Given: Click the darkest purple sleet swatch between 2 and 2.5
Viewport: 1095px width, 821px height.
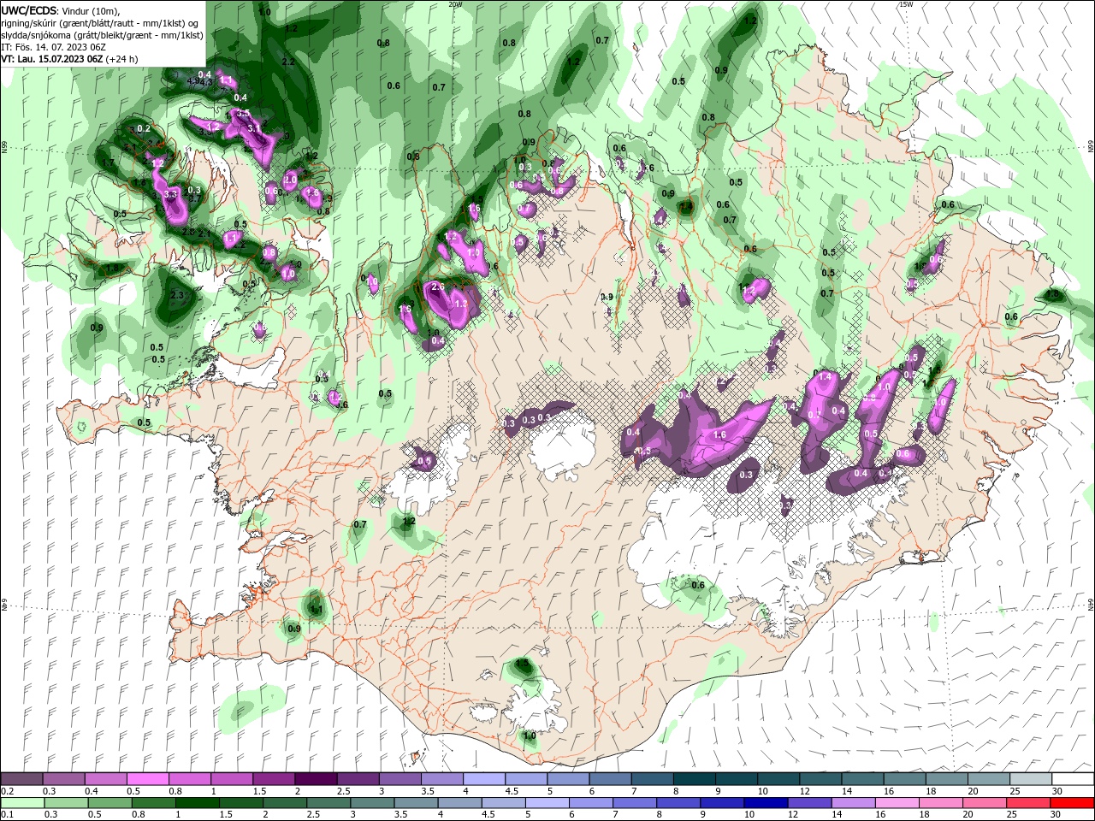Looking at the screenshot, I should [x=315, y=779].
